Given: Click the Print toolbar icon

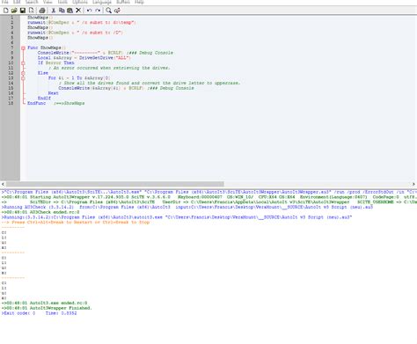Looking at the screenshot, I should 42,11.
